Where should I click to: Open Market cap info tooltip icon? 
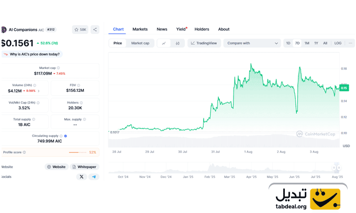(58, 68)
